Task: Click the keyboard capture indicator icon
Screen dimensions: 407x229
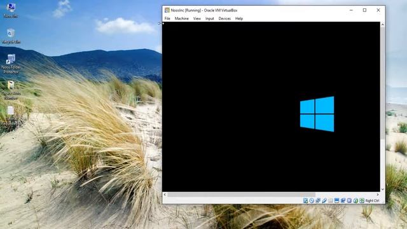Action: click(362, 200)
